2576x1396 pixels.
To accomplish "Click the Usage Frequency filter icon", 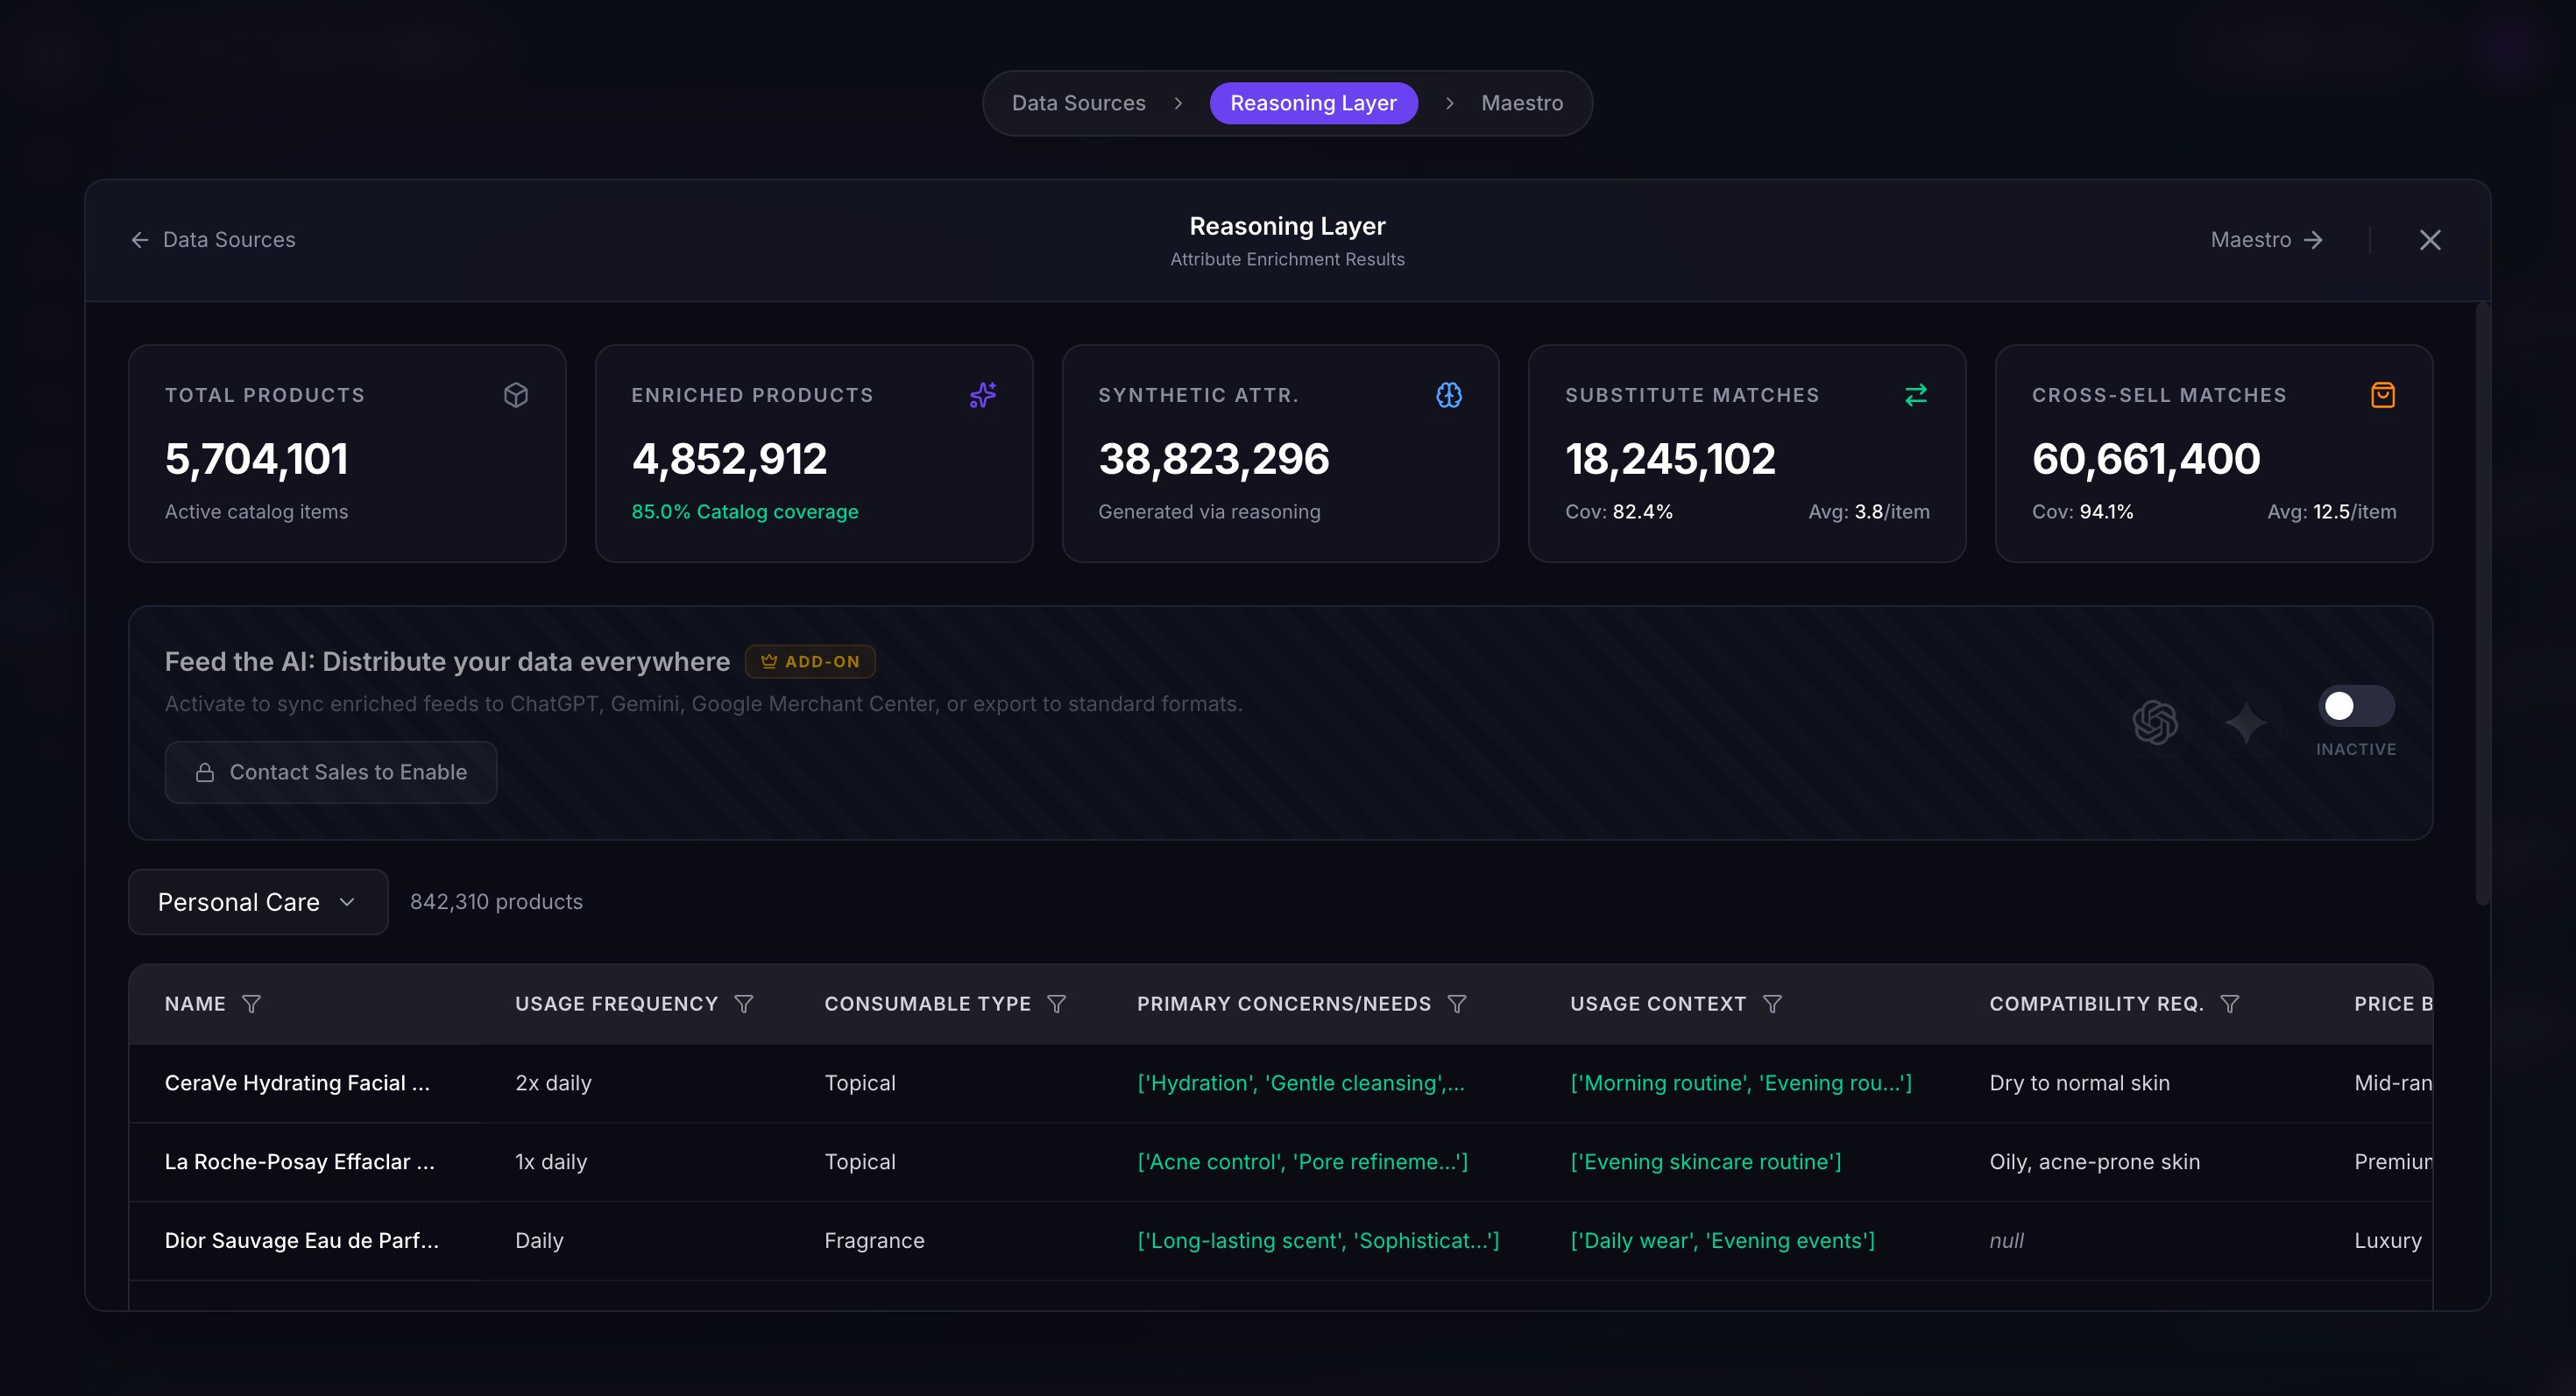I will coord(743,1004).
